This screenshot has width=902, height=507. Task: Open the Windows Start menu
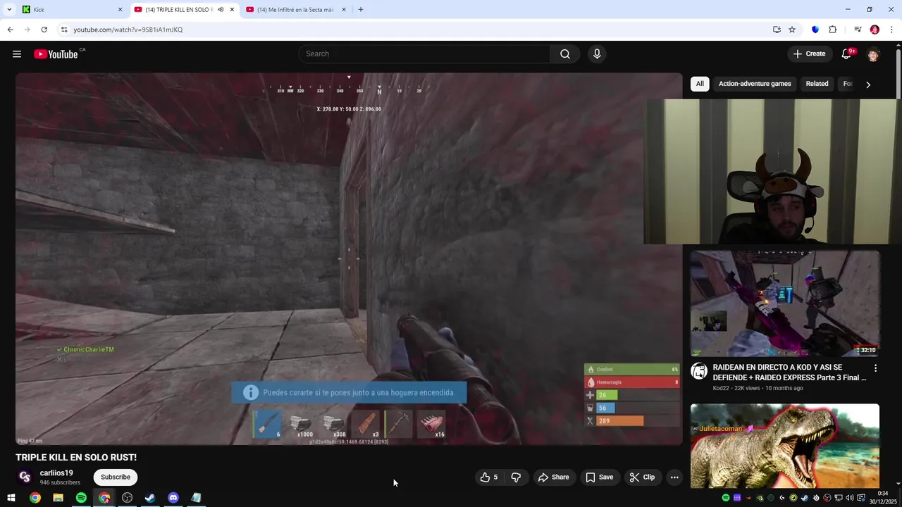(x=11, y=498)
